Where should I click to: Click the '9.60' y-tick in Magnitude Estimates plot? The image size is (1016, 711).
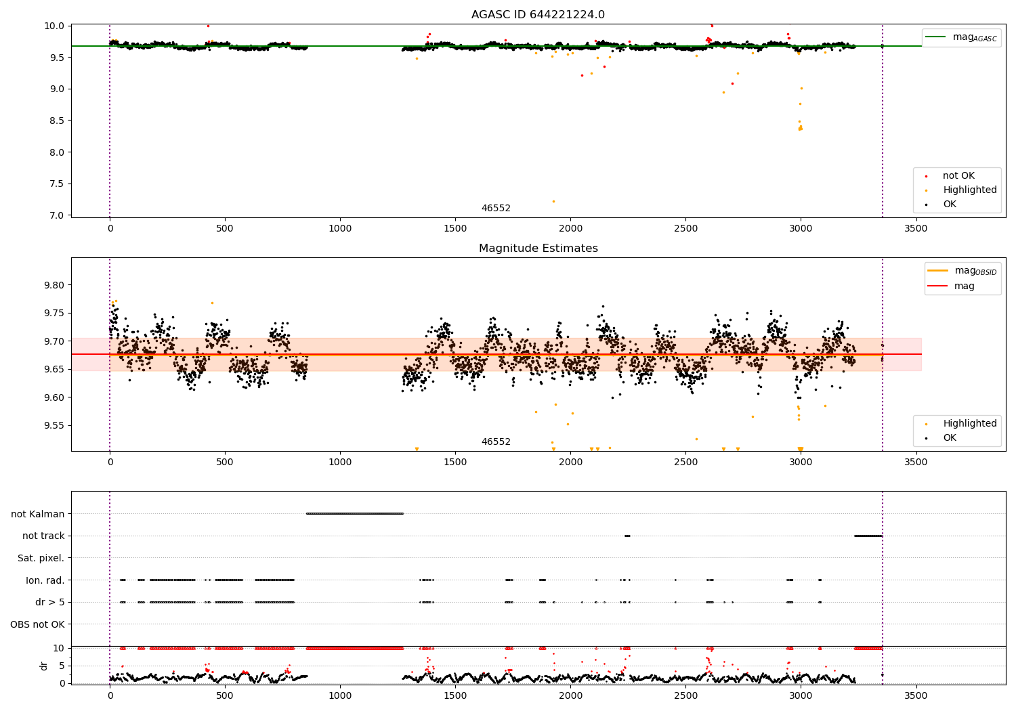[x=56, y=397]
